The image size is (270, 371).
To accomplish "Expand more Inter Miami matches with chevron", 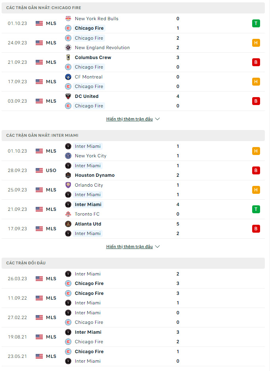I will (157, 247).
